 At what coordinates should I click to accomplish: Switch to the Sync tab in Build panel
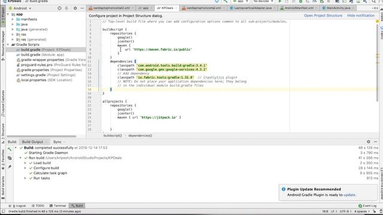57,142
